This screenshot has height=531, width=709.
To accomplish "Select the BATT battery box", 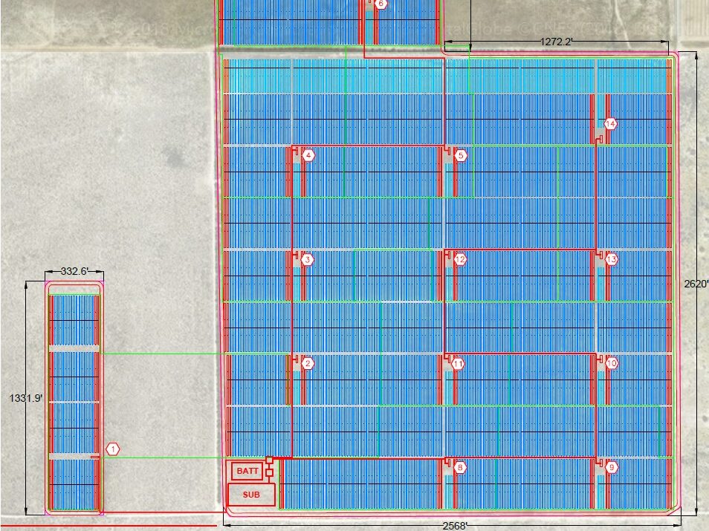I will tap(247, 471).
